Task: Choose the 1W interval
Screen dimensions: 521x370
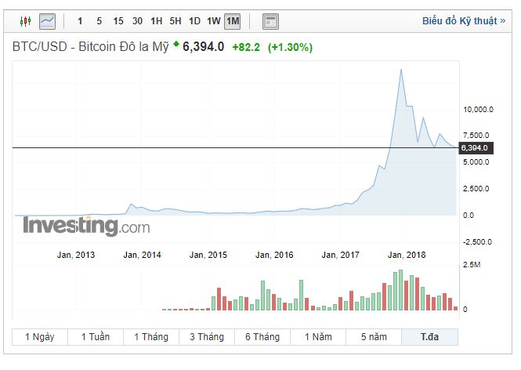Action: coord(214,21)
